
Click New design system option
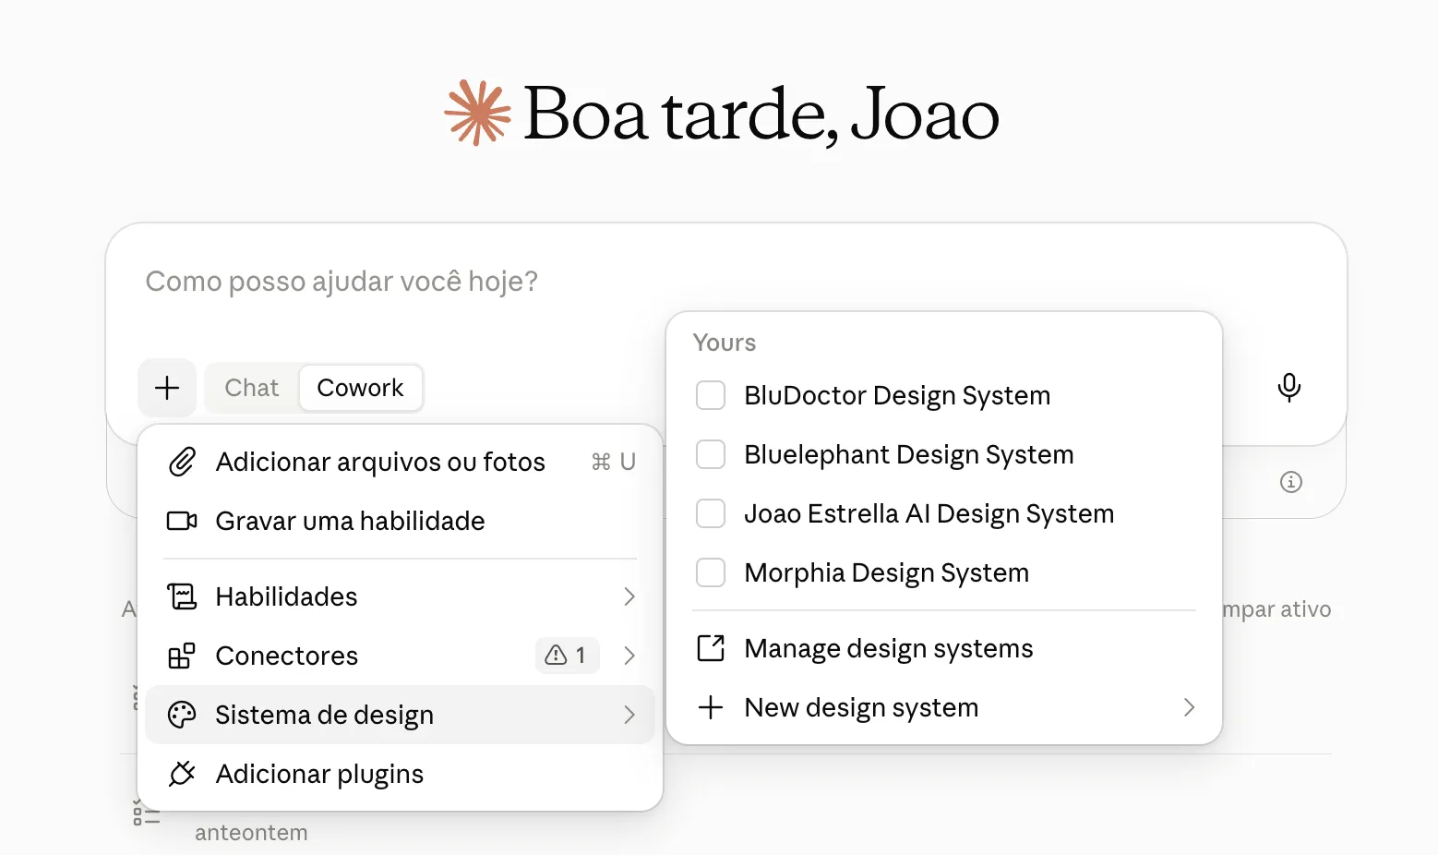944,707
